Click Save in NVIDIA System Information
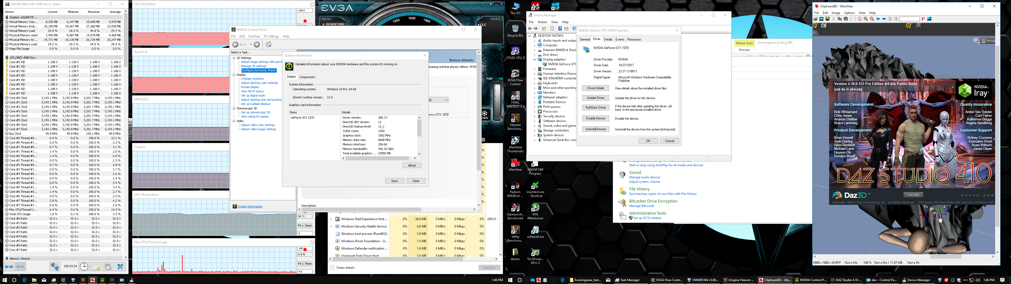The width and height of the screenshot is (1011, 284). pyautogui.click(x=394, y=181)
